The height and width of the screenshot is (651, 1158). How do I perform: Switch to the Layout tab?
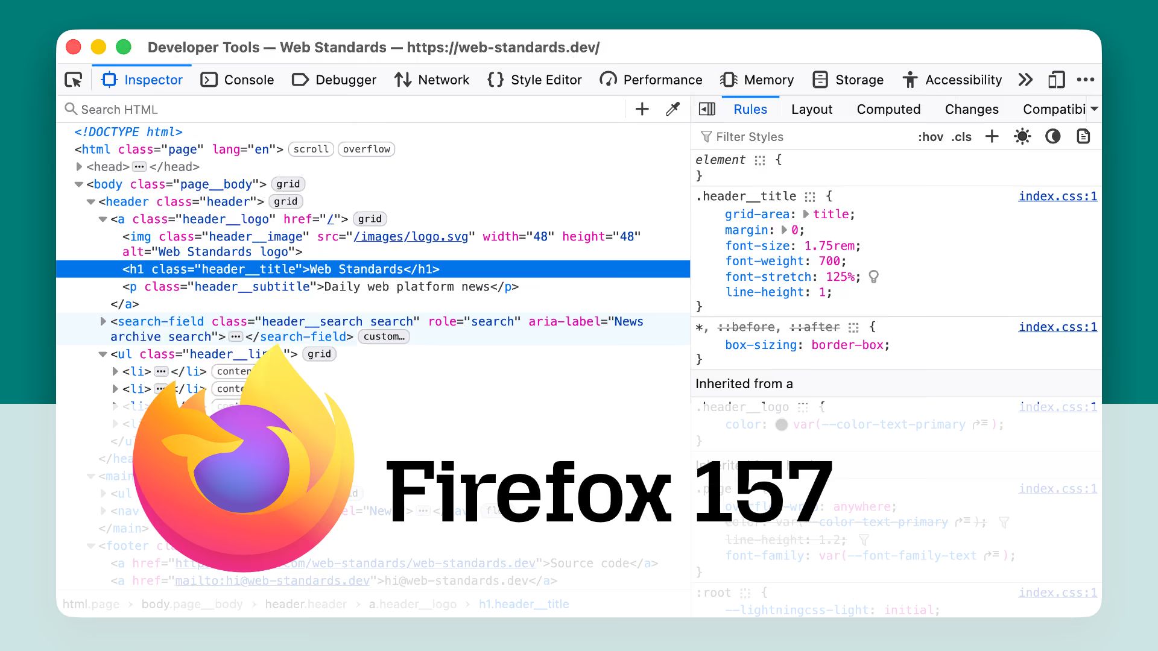pos(812,109)
